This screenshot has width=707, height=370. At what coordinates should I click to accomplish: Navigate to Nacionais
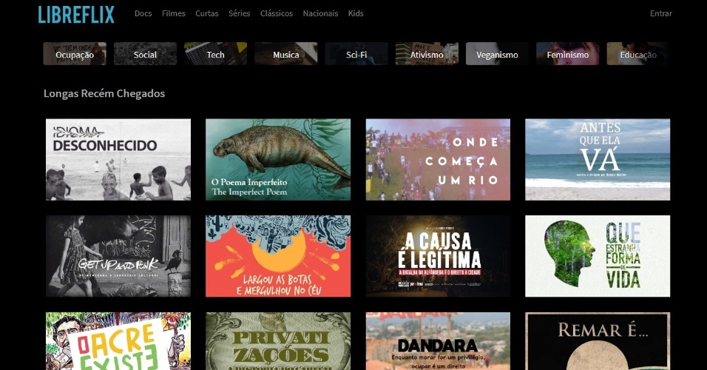(x=320, y=13)
